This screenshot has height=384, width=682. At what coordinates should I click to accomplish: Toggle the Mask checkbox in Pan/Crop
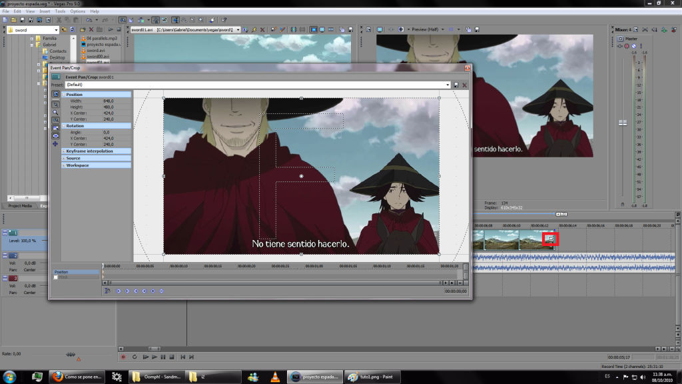(56, 277)
